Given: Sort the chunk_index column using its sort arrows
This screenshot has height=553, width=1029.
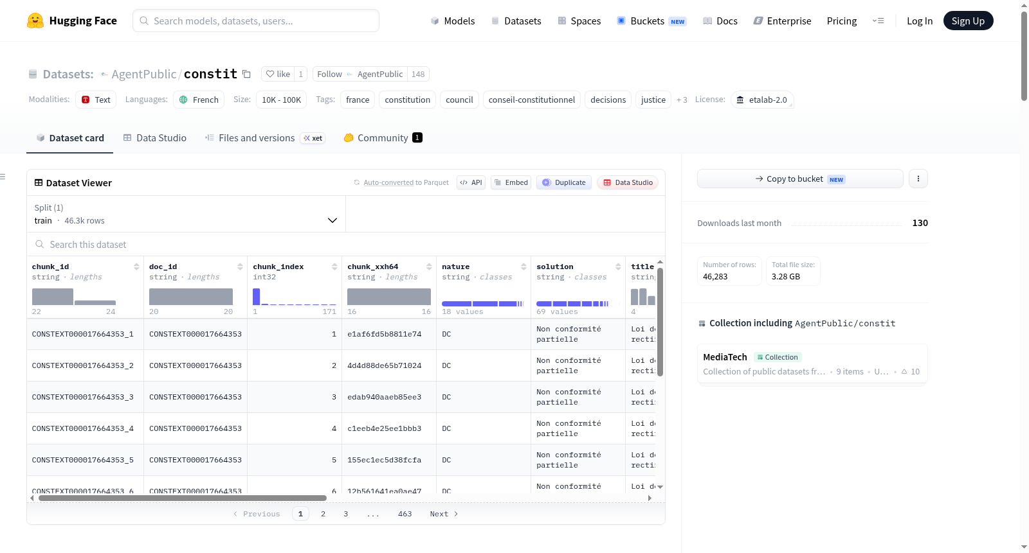Looking at the screenshot, I should [334, 267].
